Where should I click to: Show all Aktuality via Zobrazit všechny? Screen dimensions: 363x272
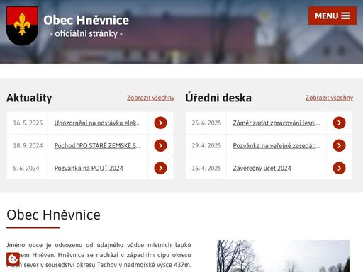click(x=151, y=98)
